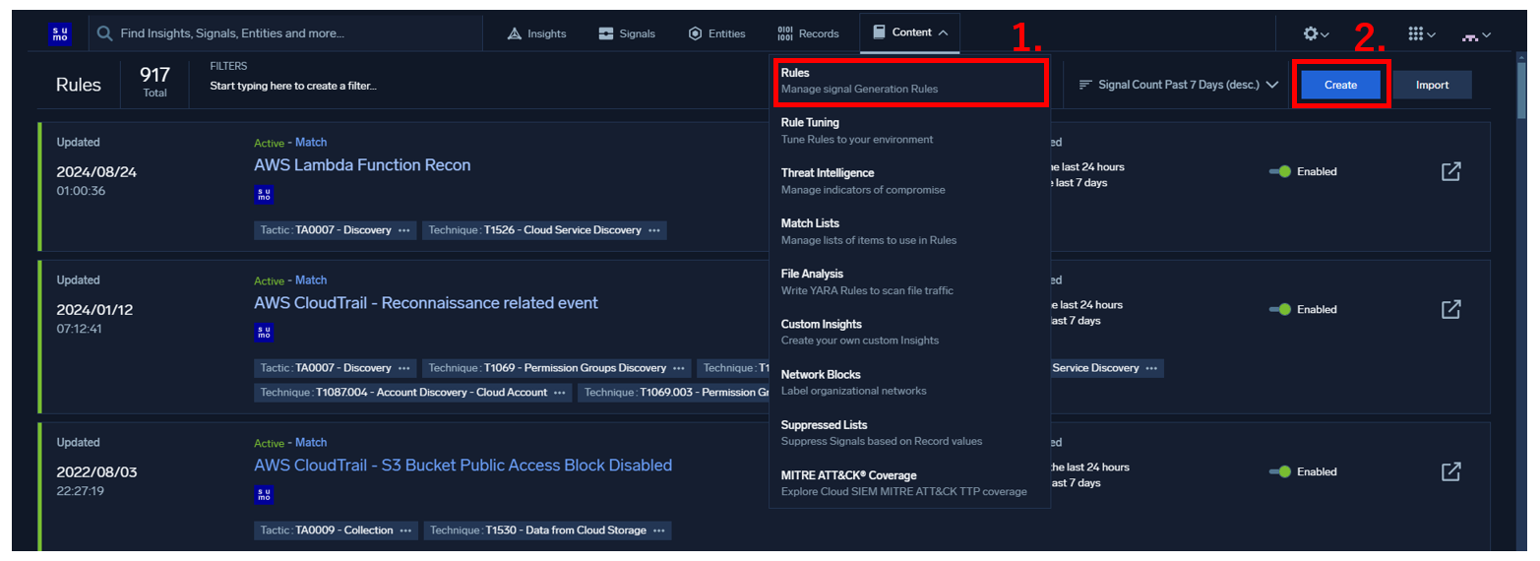Go to the Entities tab
Image resolution: width=1540 pixels, height=561 pixels.
716,33
